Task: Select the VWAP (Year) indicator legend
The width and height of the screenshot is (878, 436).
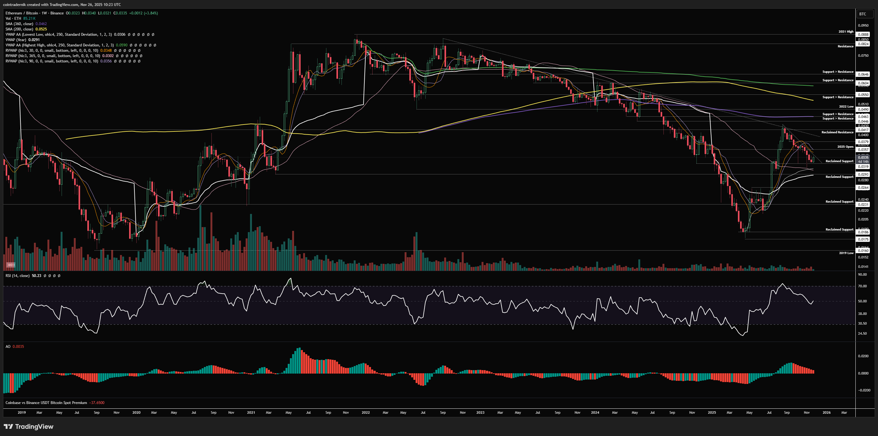Action: tap(16, 40)
